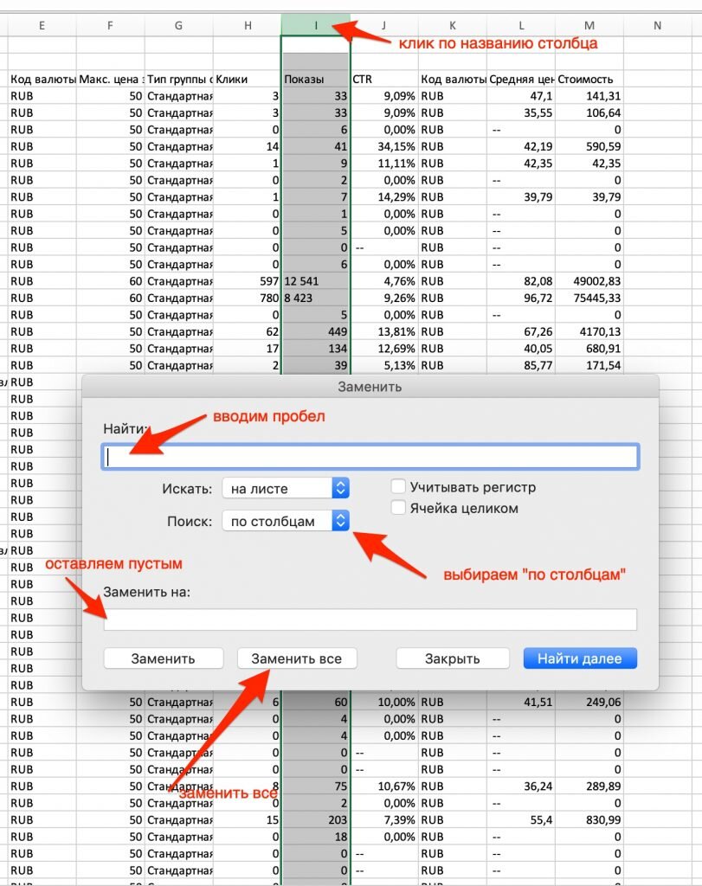Open the "Поиск" dropdown showing "по столбцам"

[x=286, y=521]
